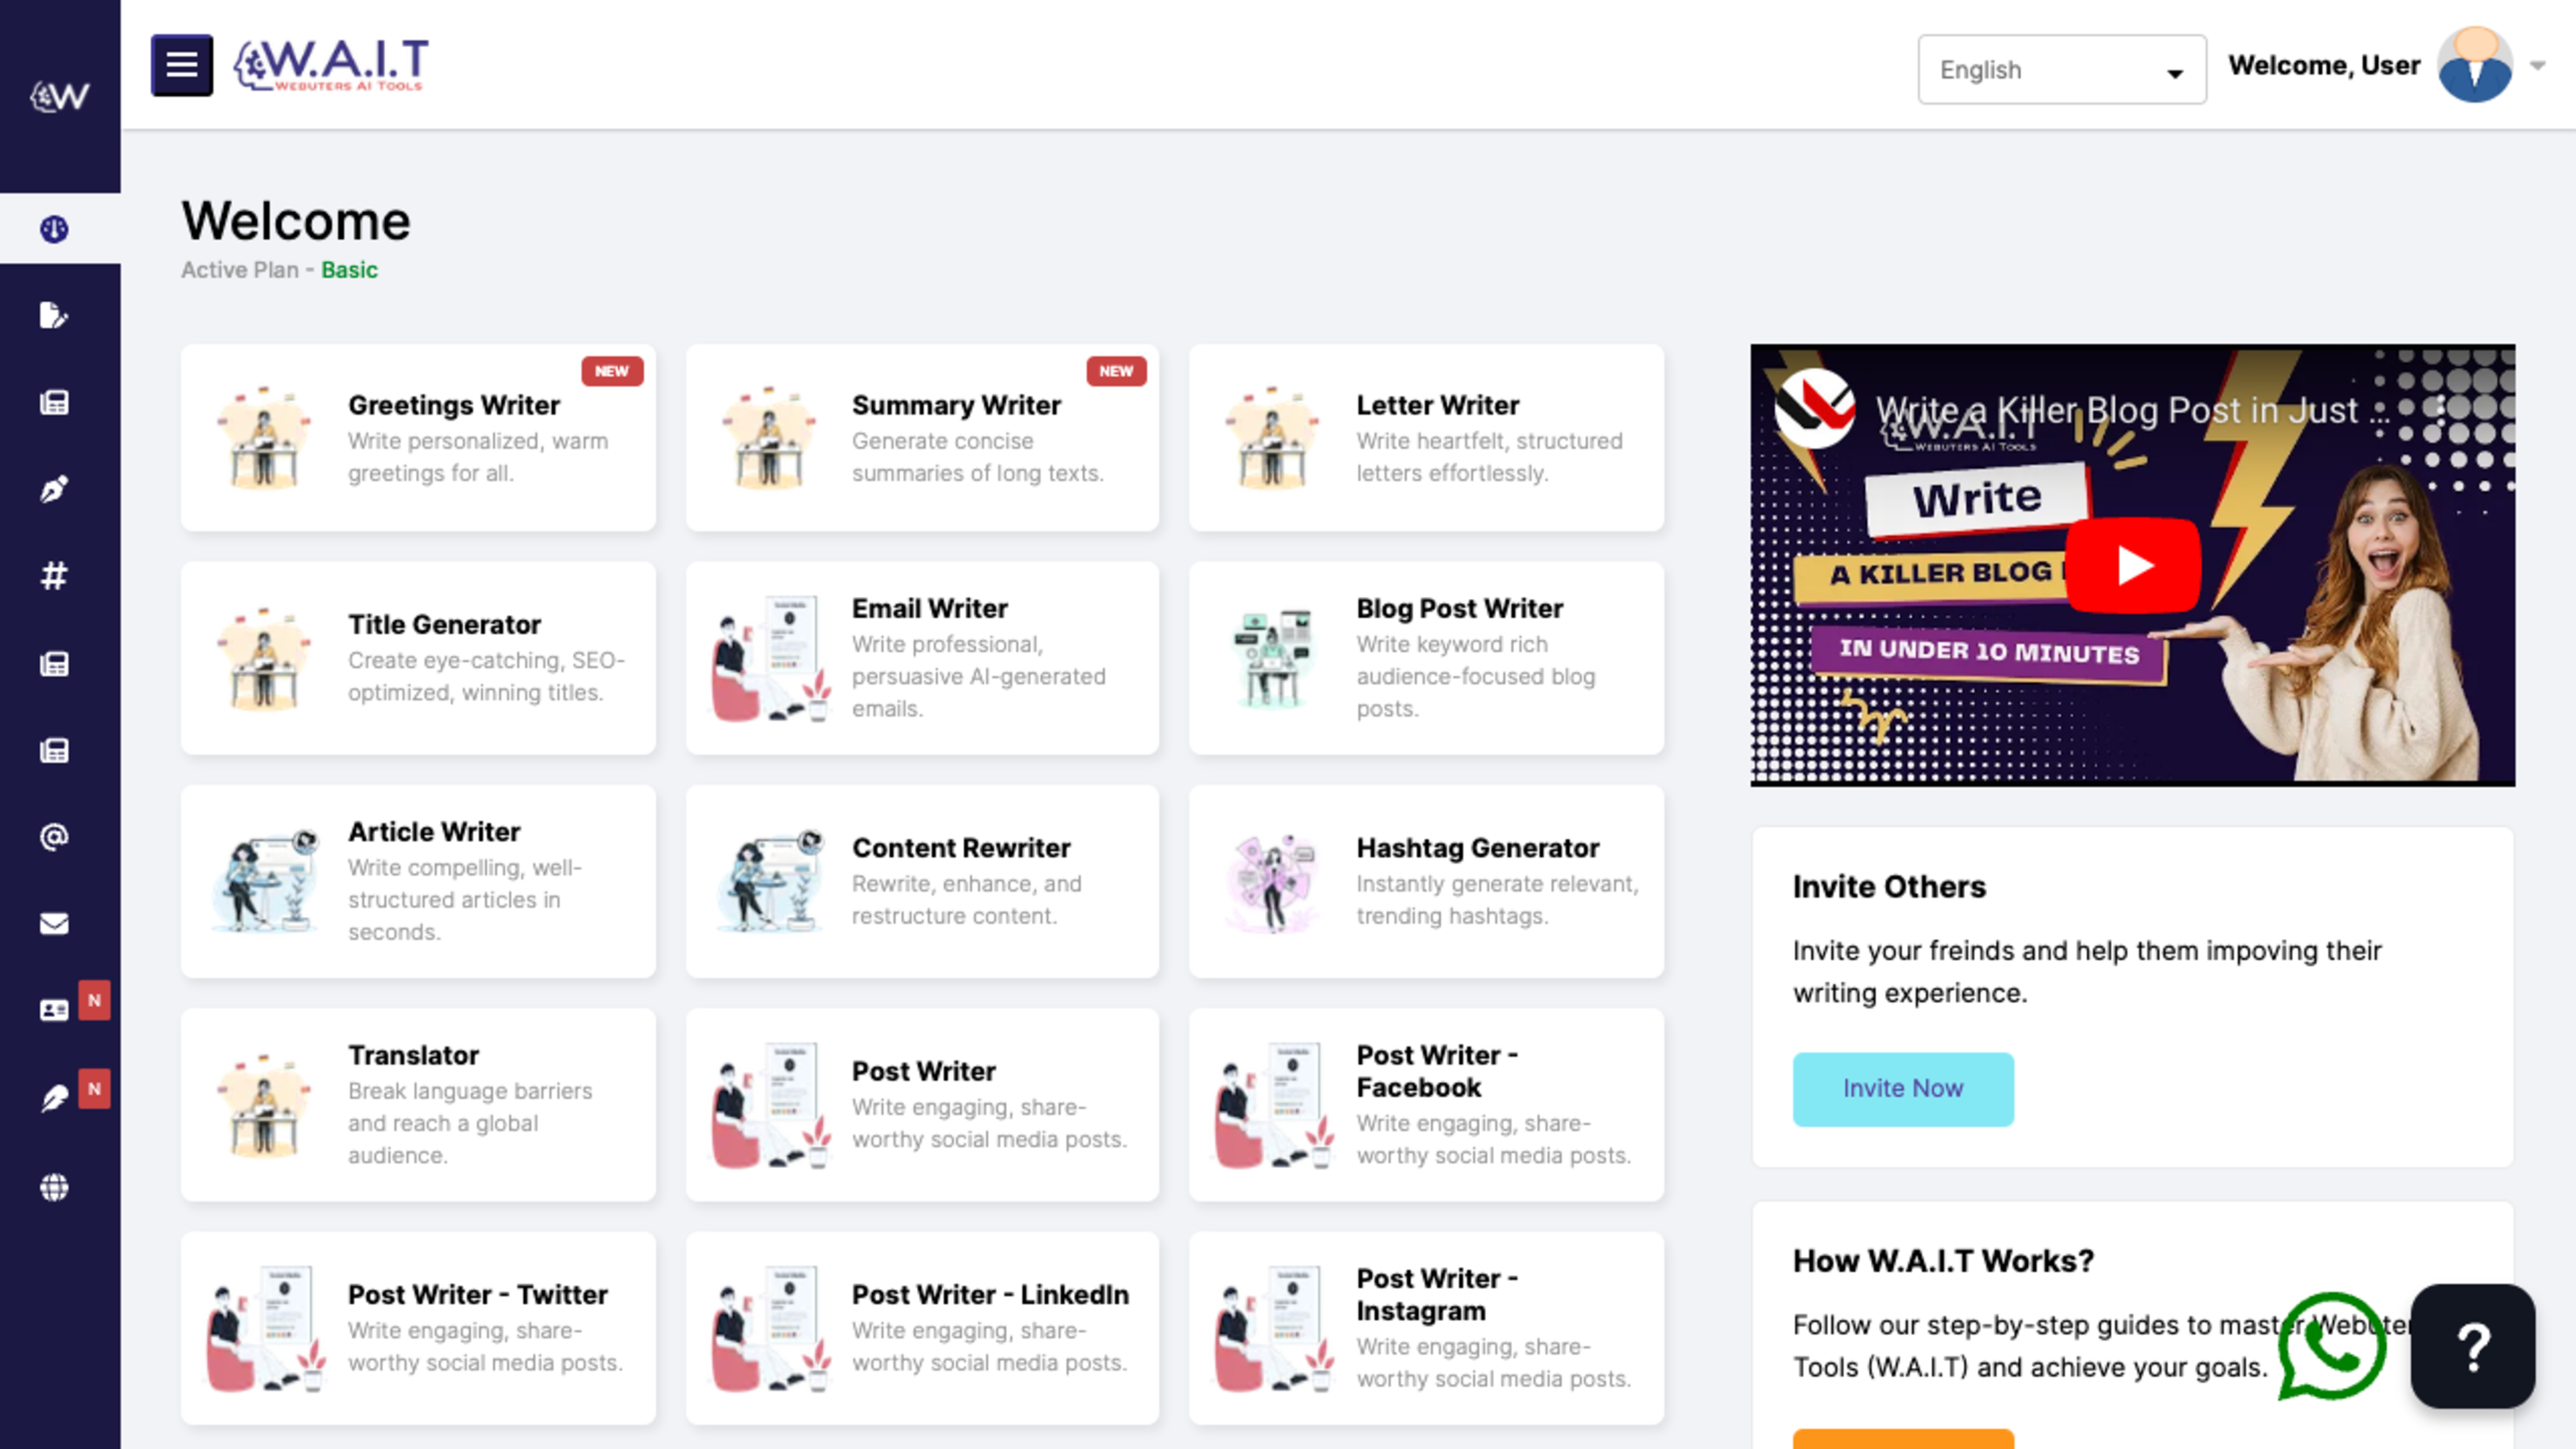This screenshot has height=1449, width=2576.
Task: Open the English language dropdown
Action: pos(2061,70)
